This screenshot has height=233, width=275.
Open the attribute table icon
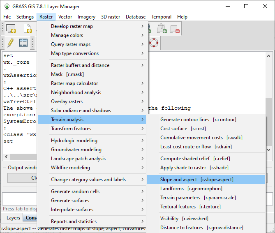23,43
